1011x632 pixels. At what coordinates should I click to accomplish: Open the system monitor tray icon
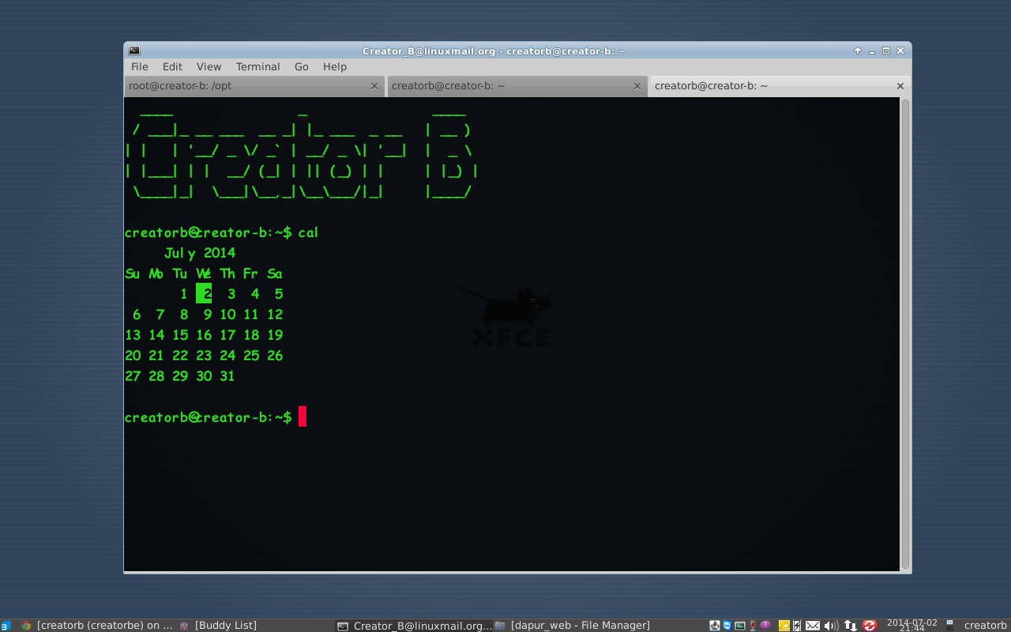tap(740, 625)
